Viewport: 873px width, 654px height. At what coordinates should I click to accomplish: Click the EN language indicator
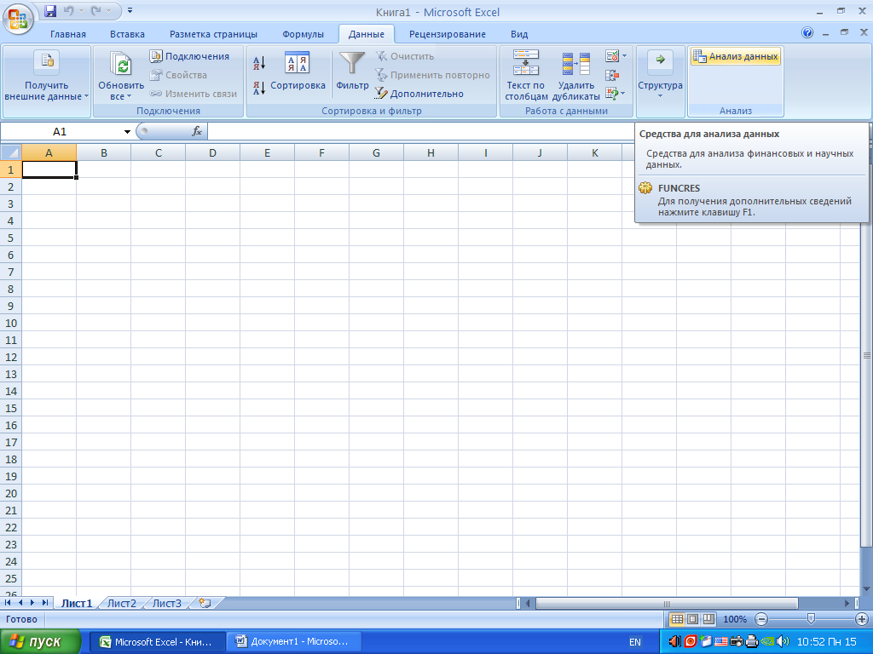click(634, 642)
